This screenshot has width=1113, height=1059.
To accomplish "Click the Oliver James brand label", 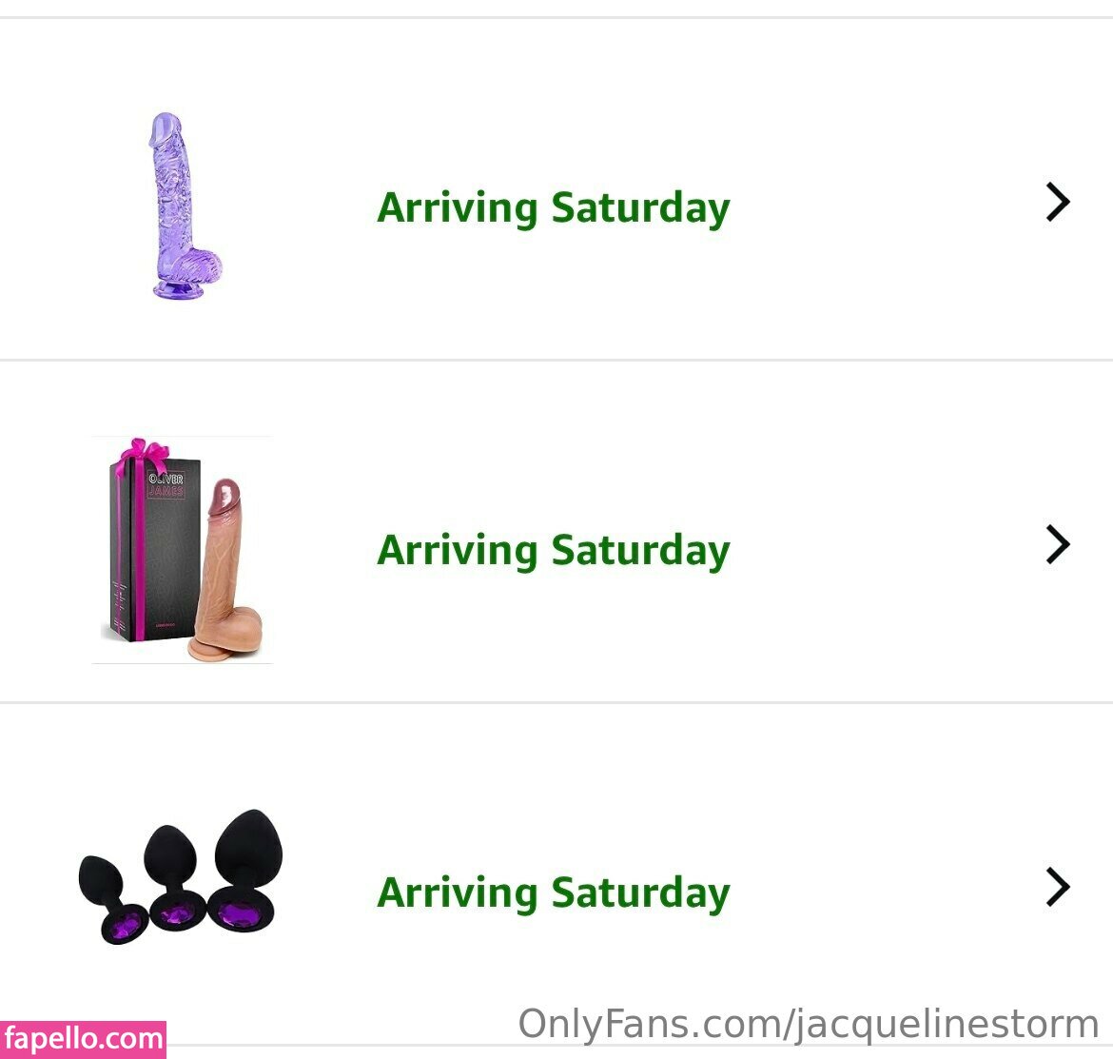I will tap(166, 484).
